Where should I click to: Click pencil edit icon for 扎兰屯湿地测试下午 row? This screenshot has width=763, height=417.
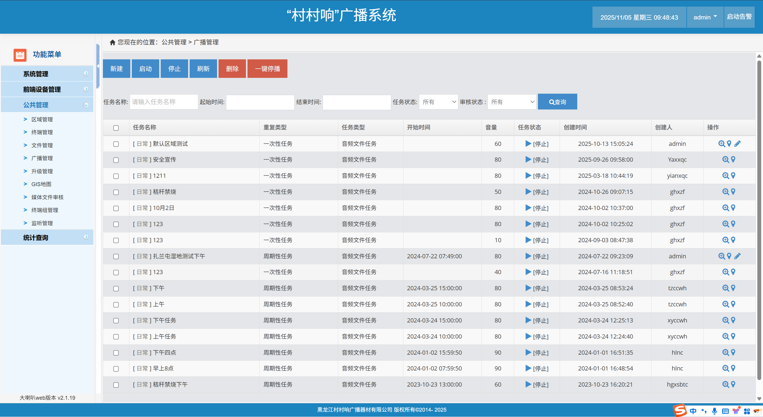click(737, 256)
